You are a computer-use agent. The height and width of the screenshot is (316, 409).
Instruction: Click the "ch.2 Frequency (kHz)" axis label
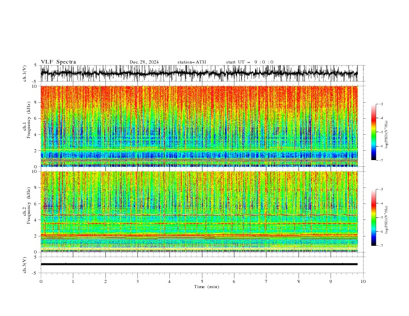click(x=27, y=206)
